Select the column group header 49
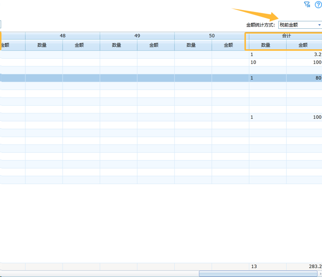 [137, 36]
